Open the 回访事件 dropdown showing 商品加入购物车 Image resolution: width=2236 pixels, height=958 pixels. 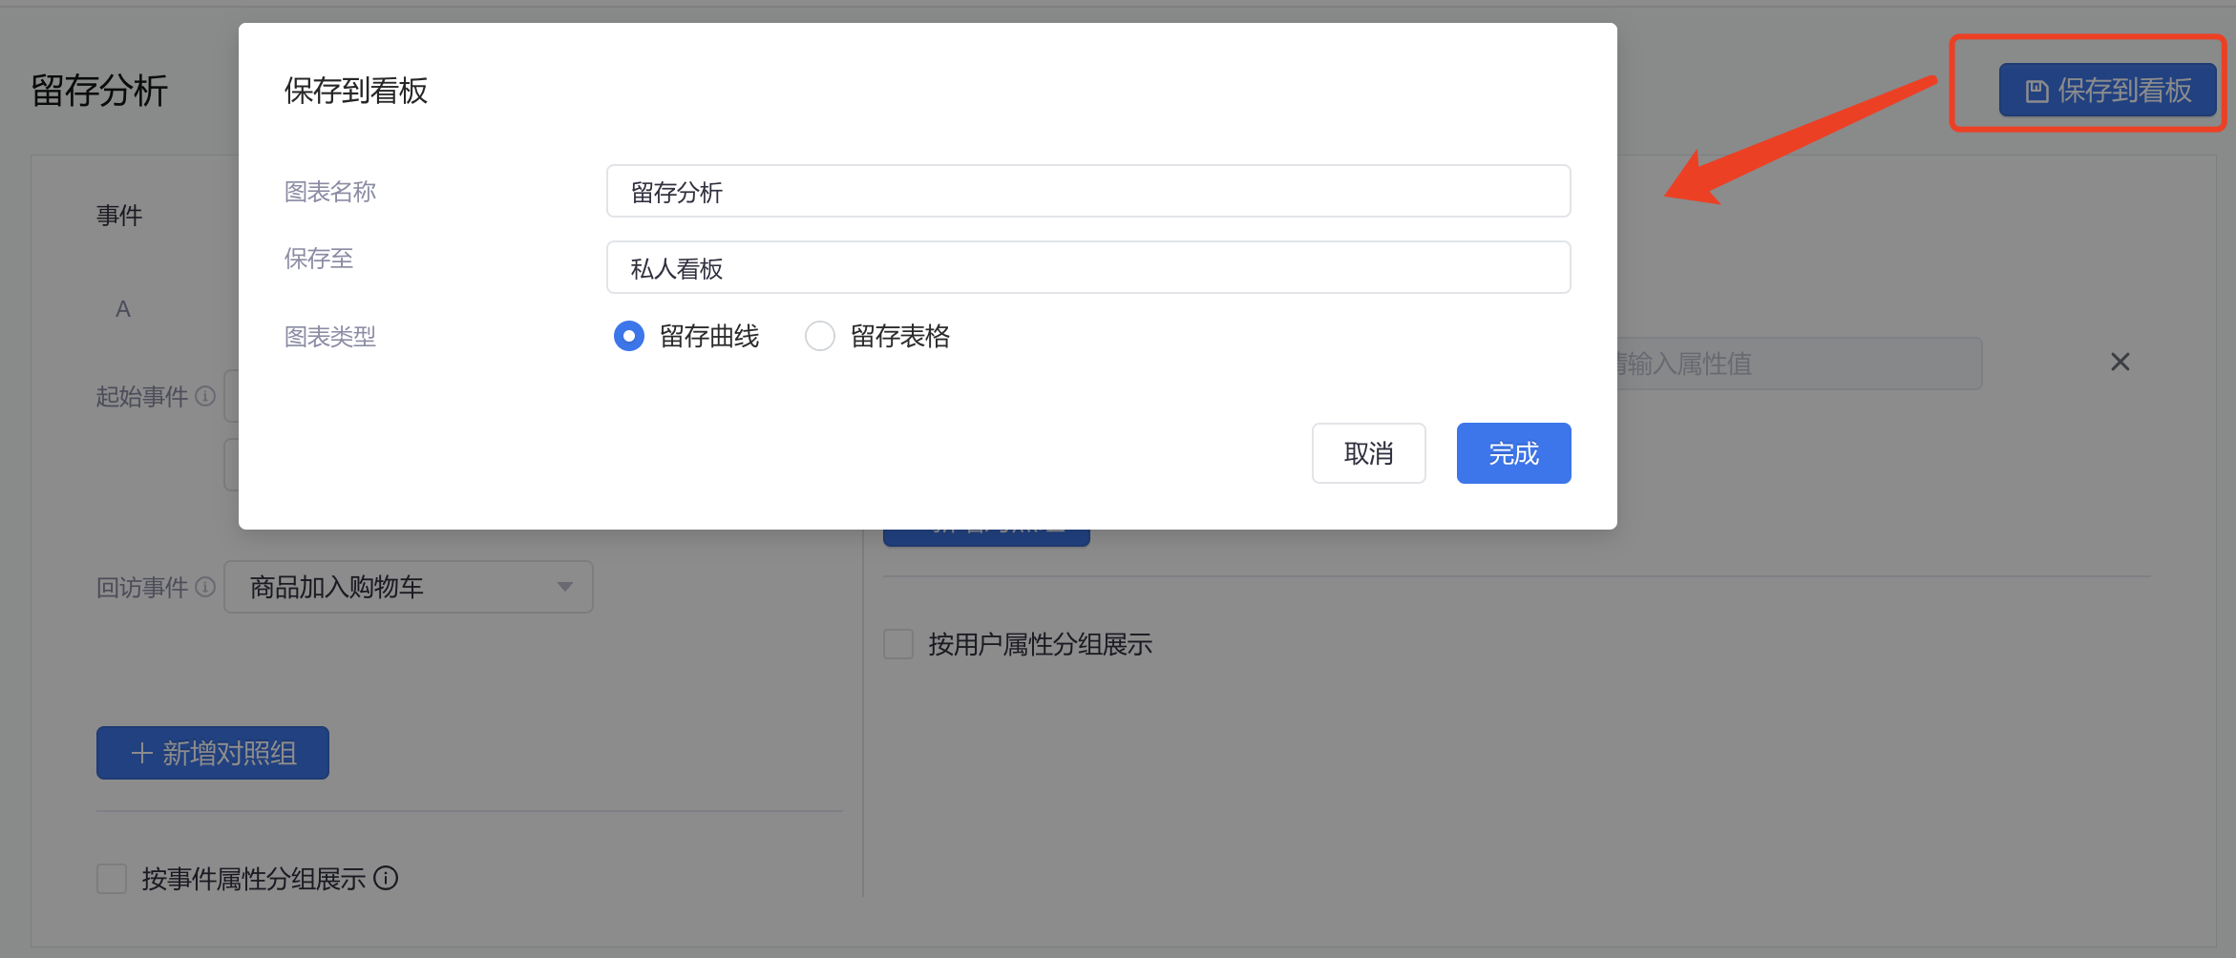click(409, 587)
